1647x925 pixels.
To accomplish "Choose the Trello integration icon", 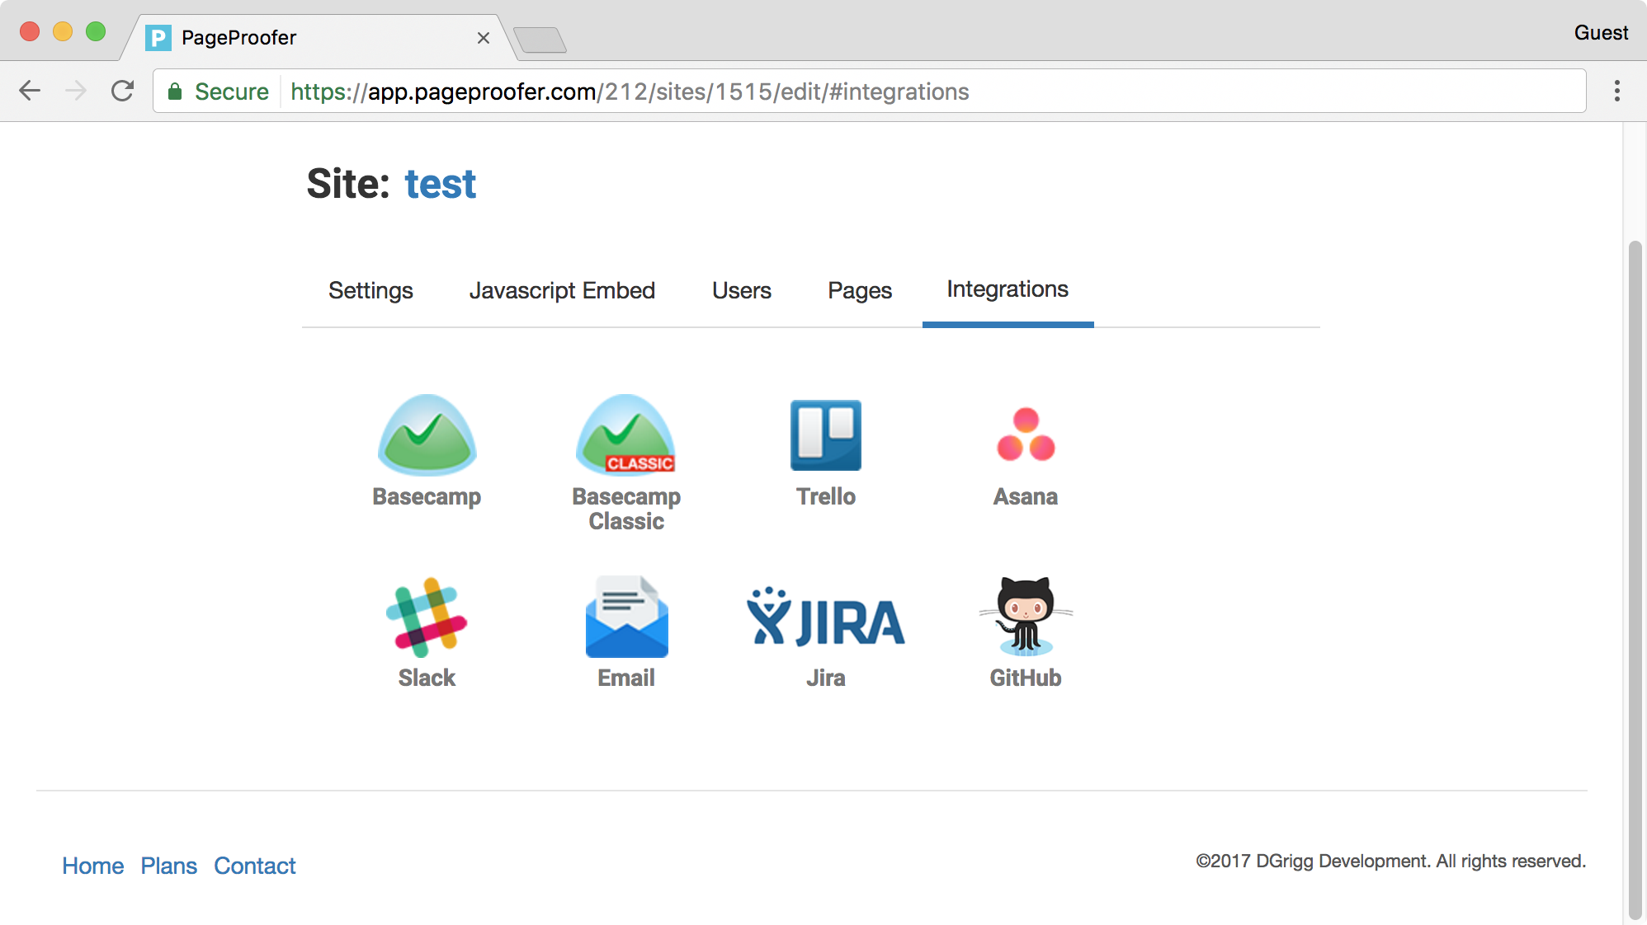I will pos(825,435).
